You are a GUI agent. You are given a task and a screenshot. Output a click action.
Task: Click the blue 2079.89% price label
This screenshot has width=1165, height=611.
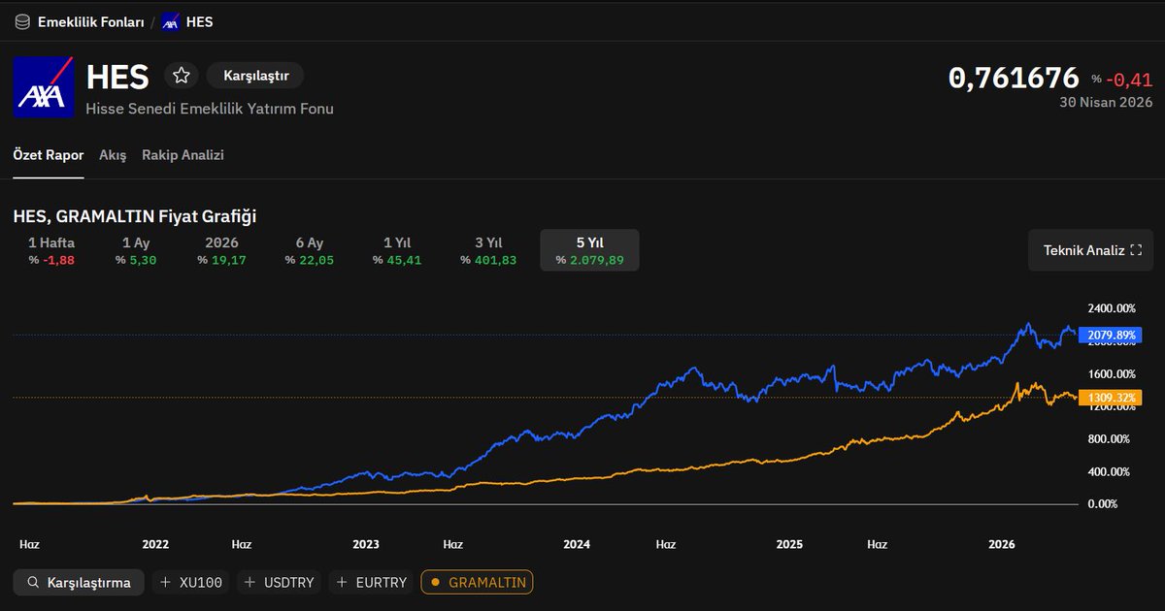[x=1111, y=336]
